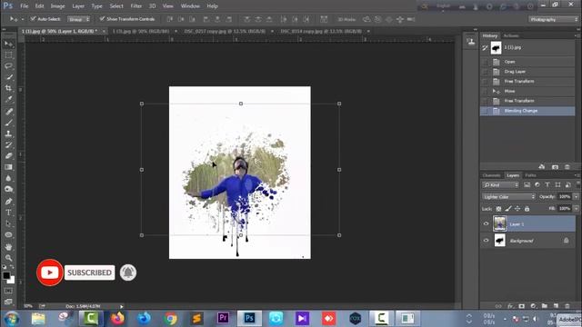582x327 pixels.
Task: Select the Clone Stamp tool
Action: (x=8, y=134)
